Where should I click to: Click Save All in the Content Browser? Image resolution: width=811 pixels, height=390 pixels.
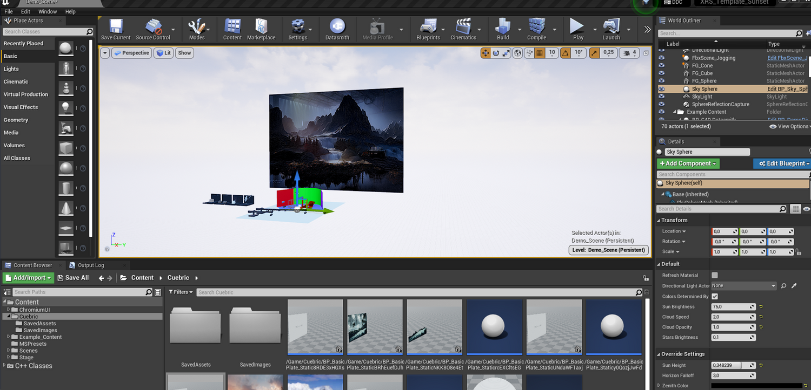(74, 277)
